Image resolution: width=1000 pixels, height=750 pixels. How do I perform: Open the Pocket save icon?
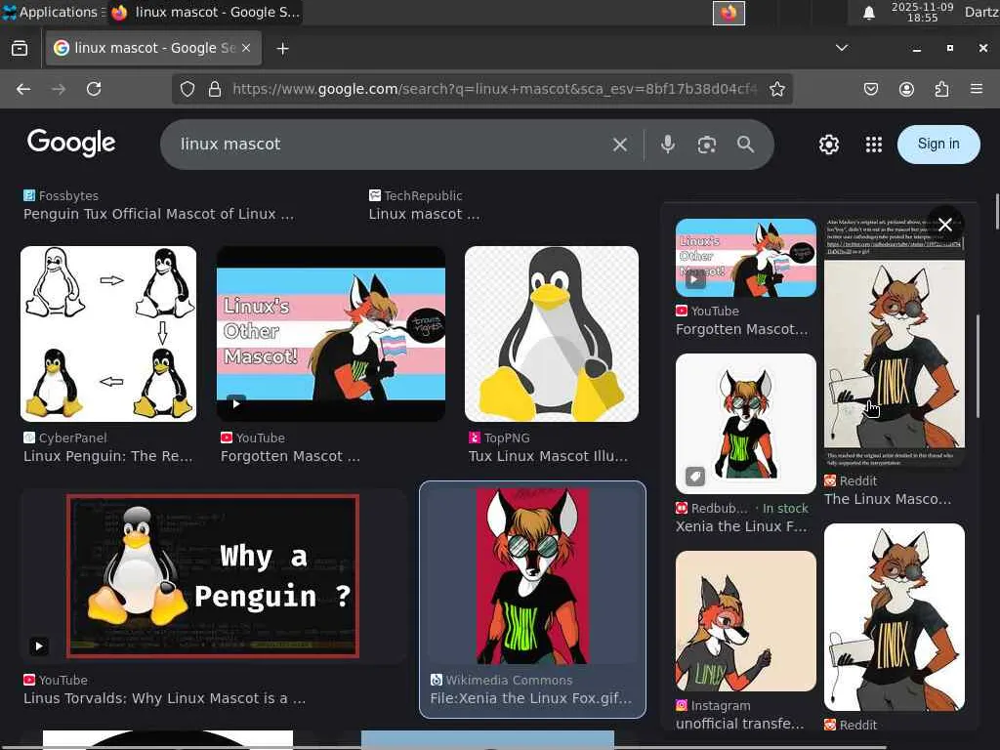click(x=870, y=89)
